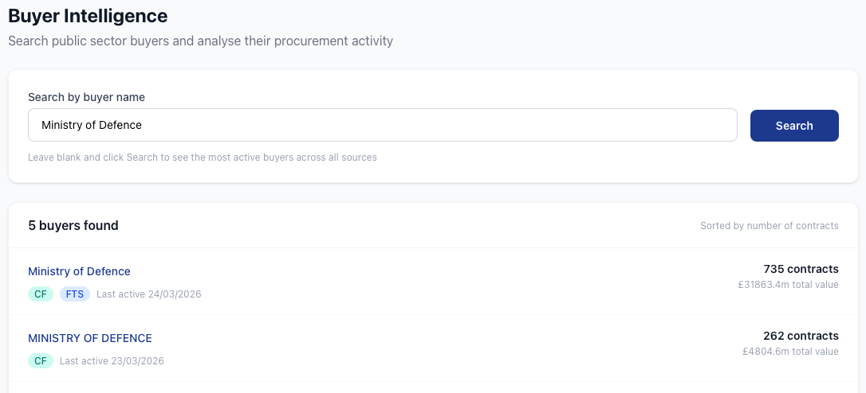Image resolution: width=866 pixels, height=393 pixels.
Task: Open the all-caps MINISTRY OF DEFENCE buyer link
Action: pyautogui.click(x=90, y=338)
